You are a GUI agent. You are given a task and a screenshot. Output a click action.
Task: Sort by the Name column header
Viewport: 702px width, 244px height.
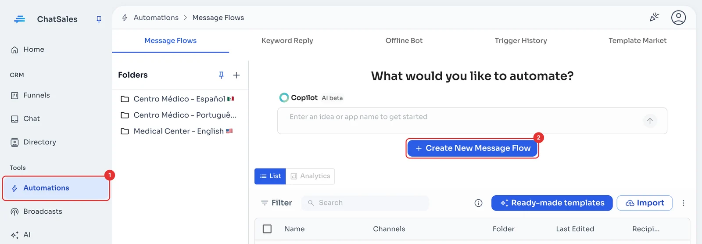click(294, 229)
